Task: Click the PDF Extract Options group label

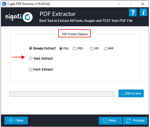Action: (75, 34)
